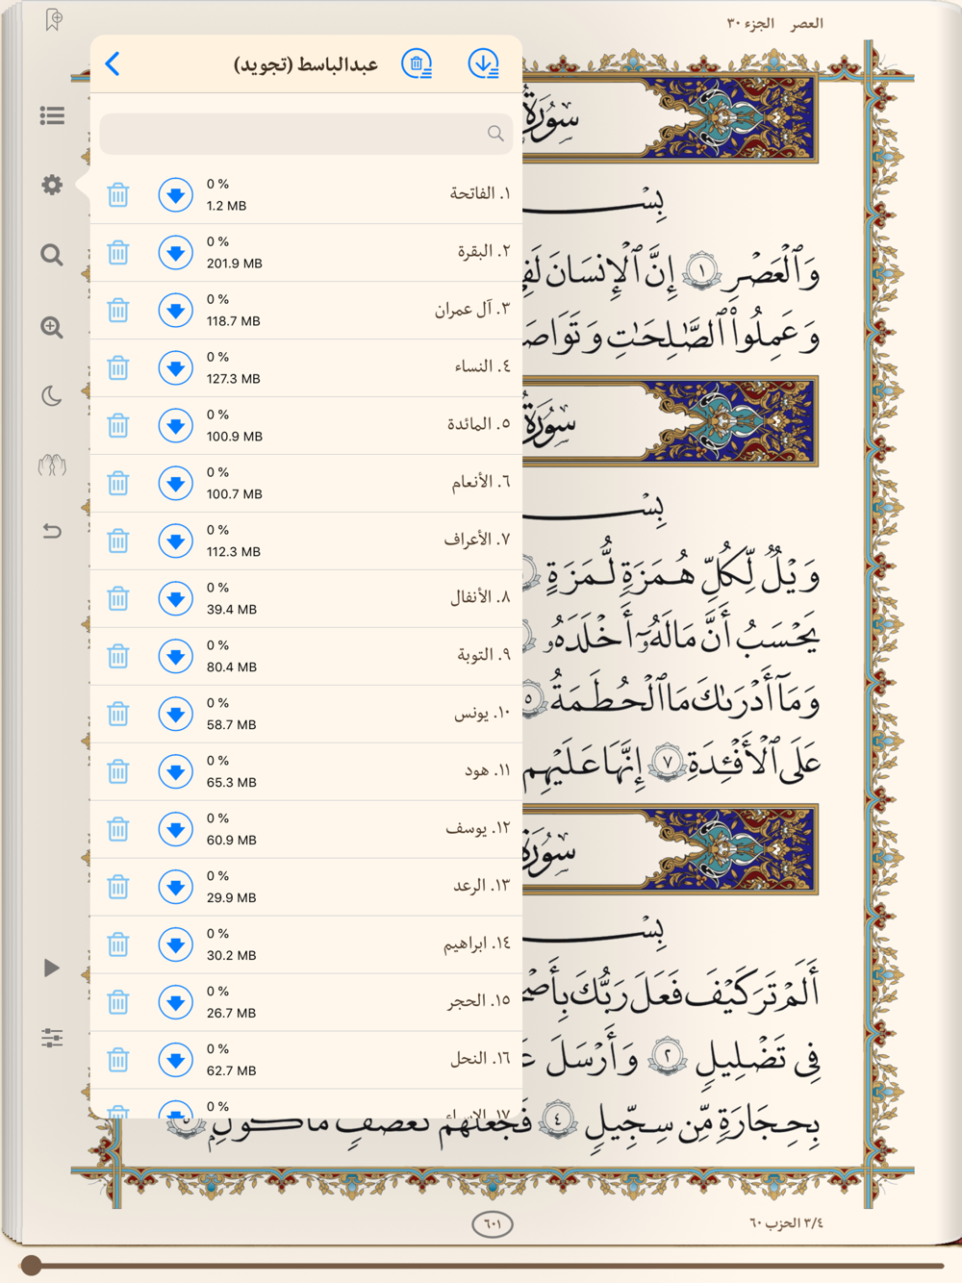The height and width of the screenshot is (1283, 962).
Task: Tap download all icon in header
Action: tap(484, 64)
